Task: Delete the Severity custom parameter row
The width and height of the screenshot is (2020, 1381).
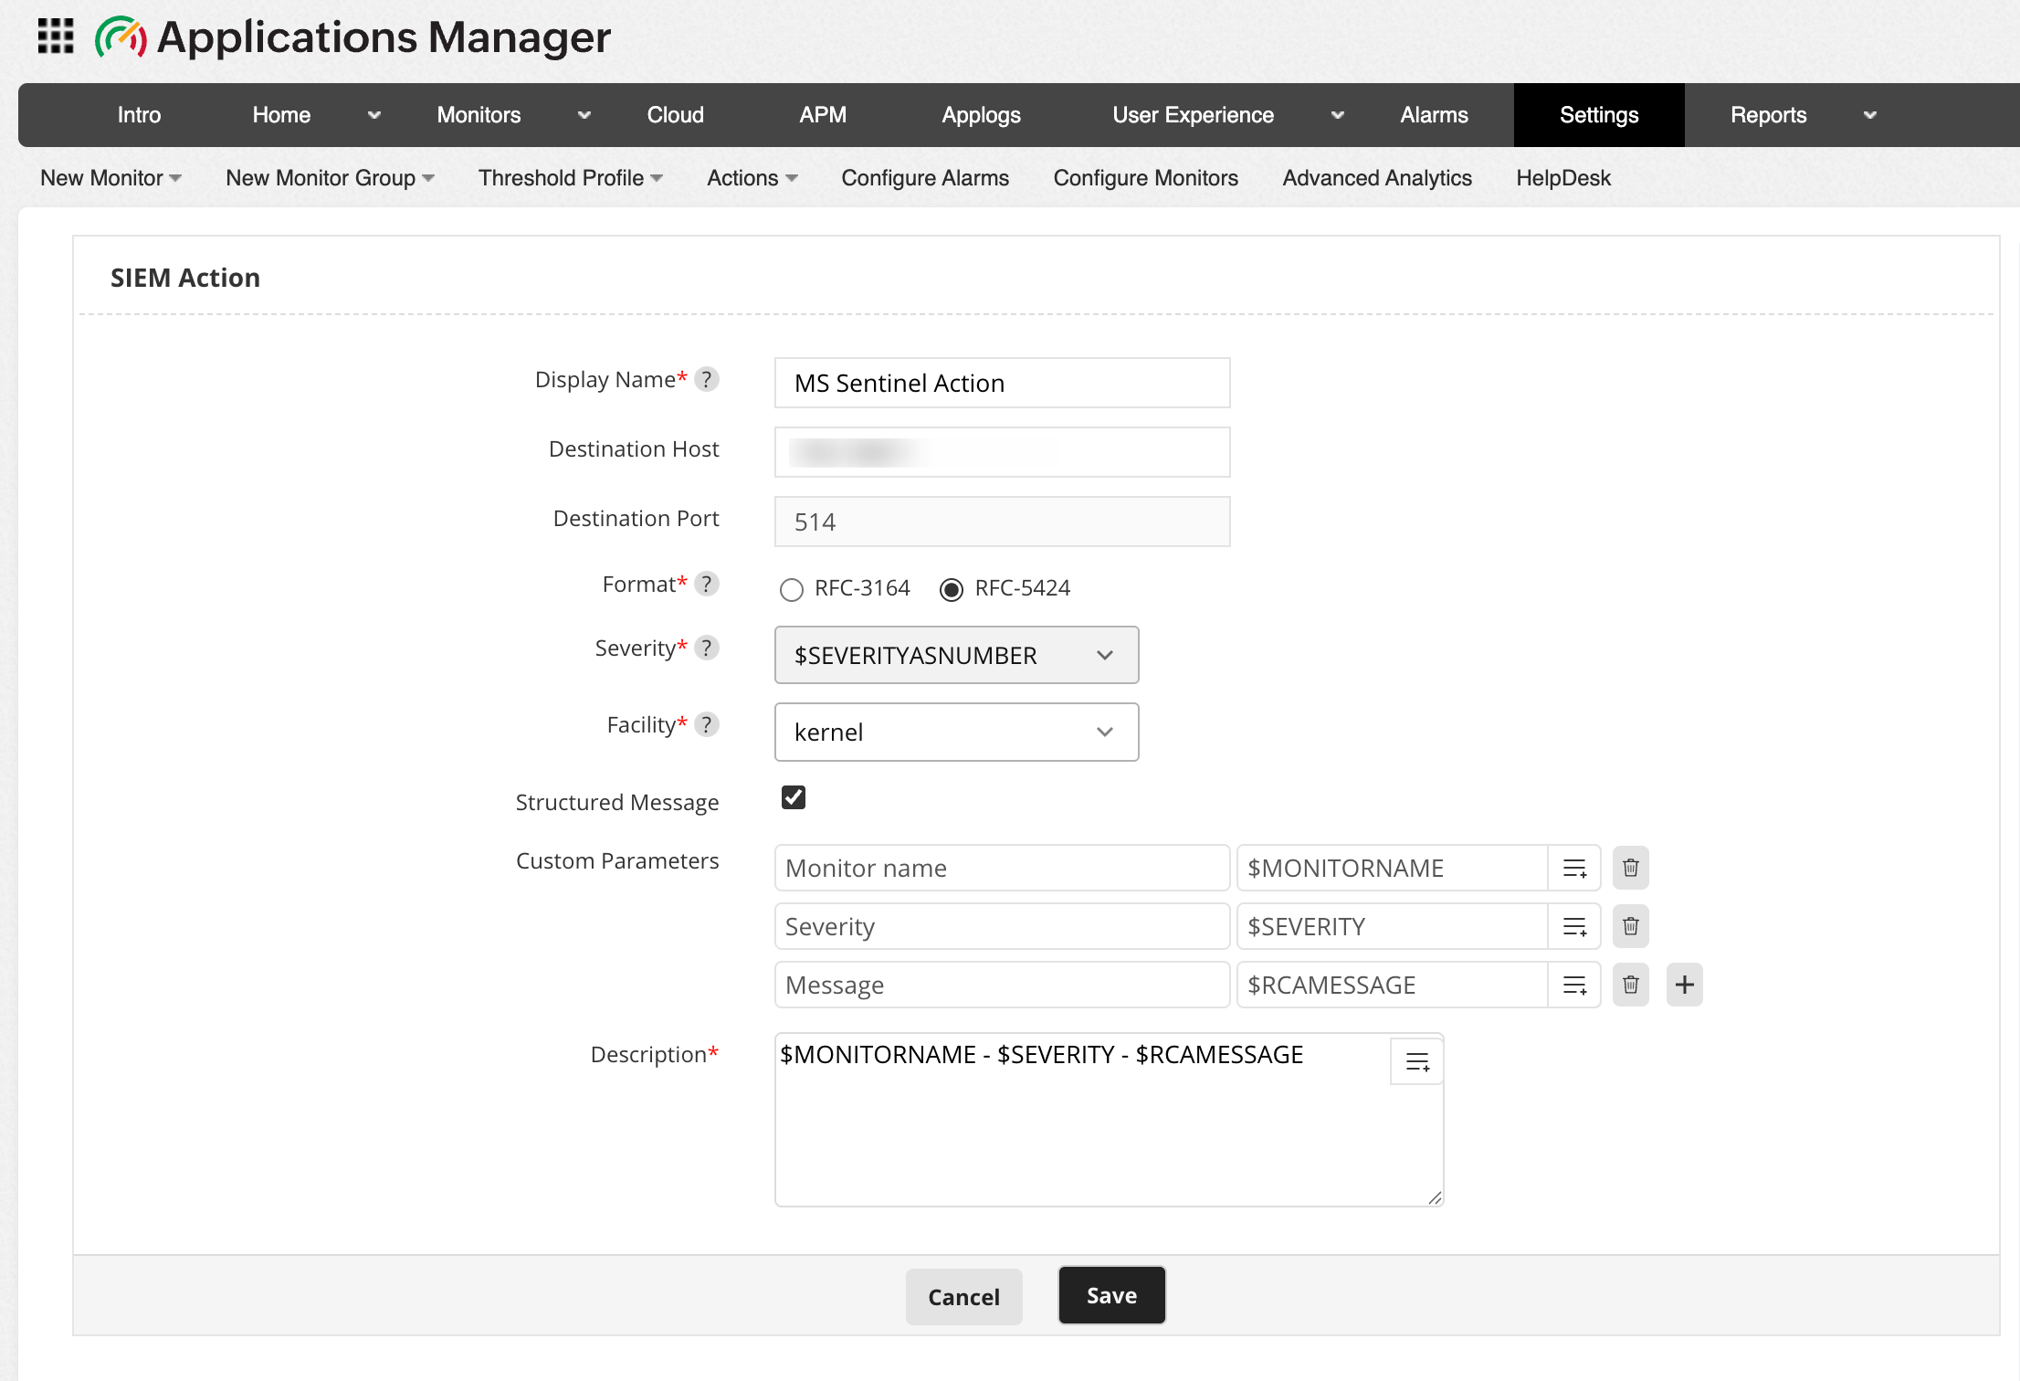Action: [1630, 926]
